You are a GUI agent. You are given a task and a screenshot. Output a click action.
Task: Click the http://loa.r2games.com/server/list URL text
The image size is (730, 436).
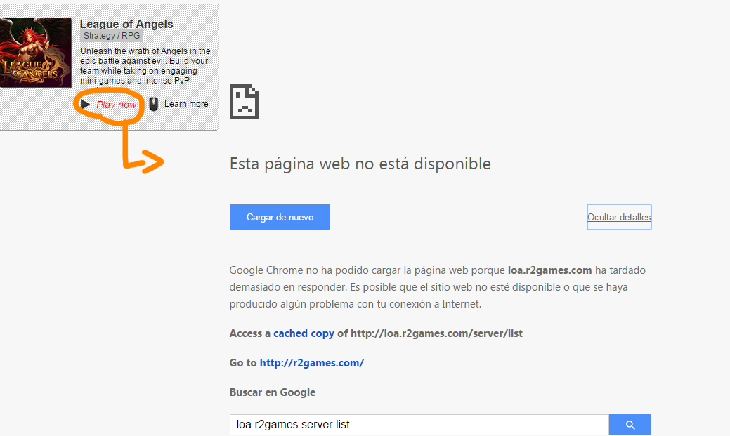click(x=436, y=333)
